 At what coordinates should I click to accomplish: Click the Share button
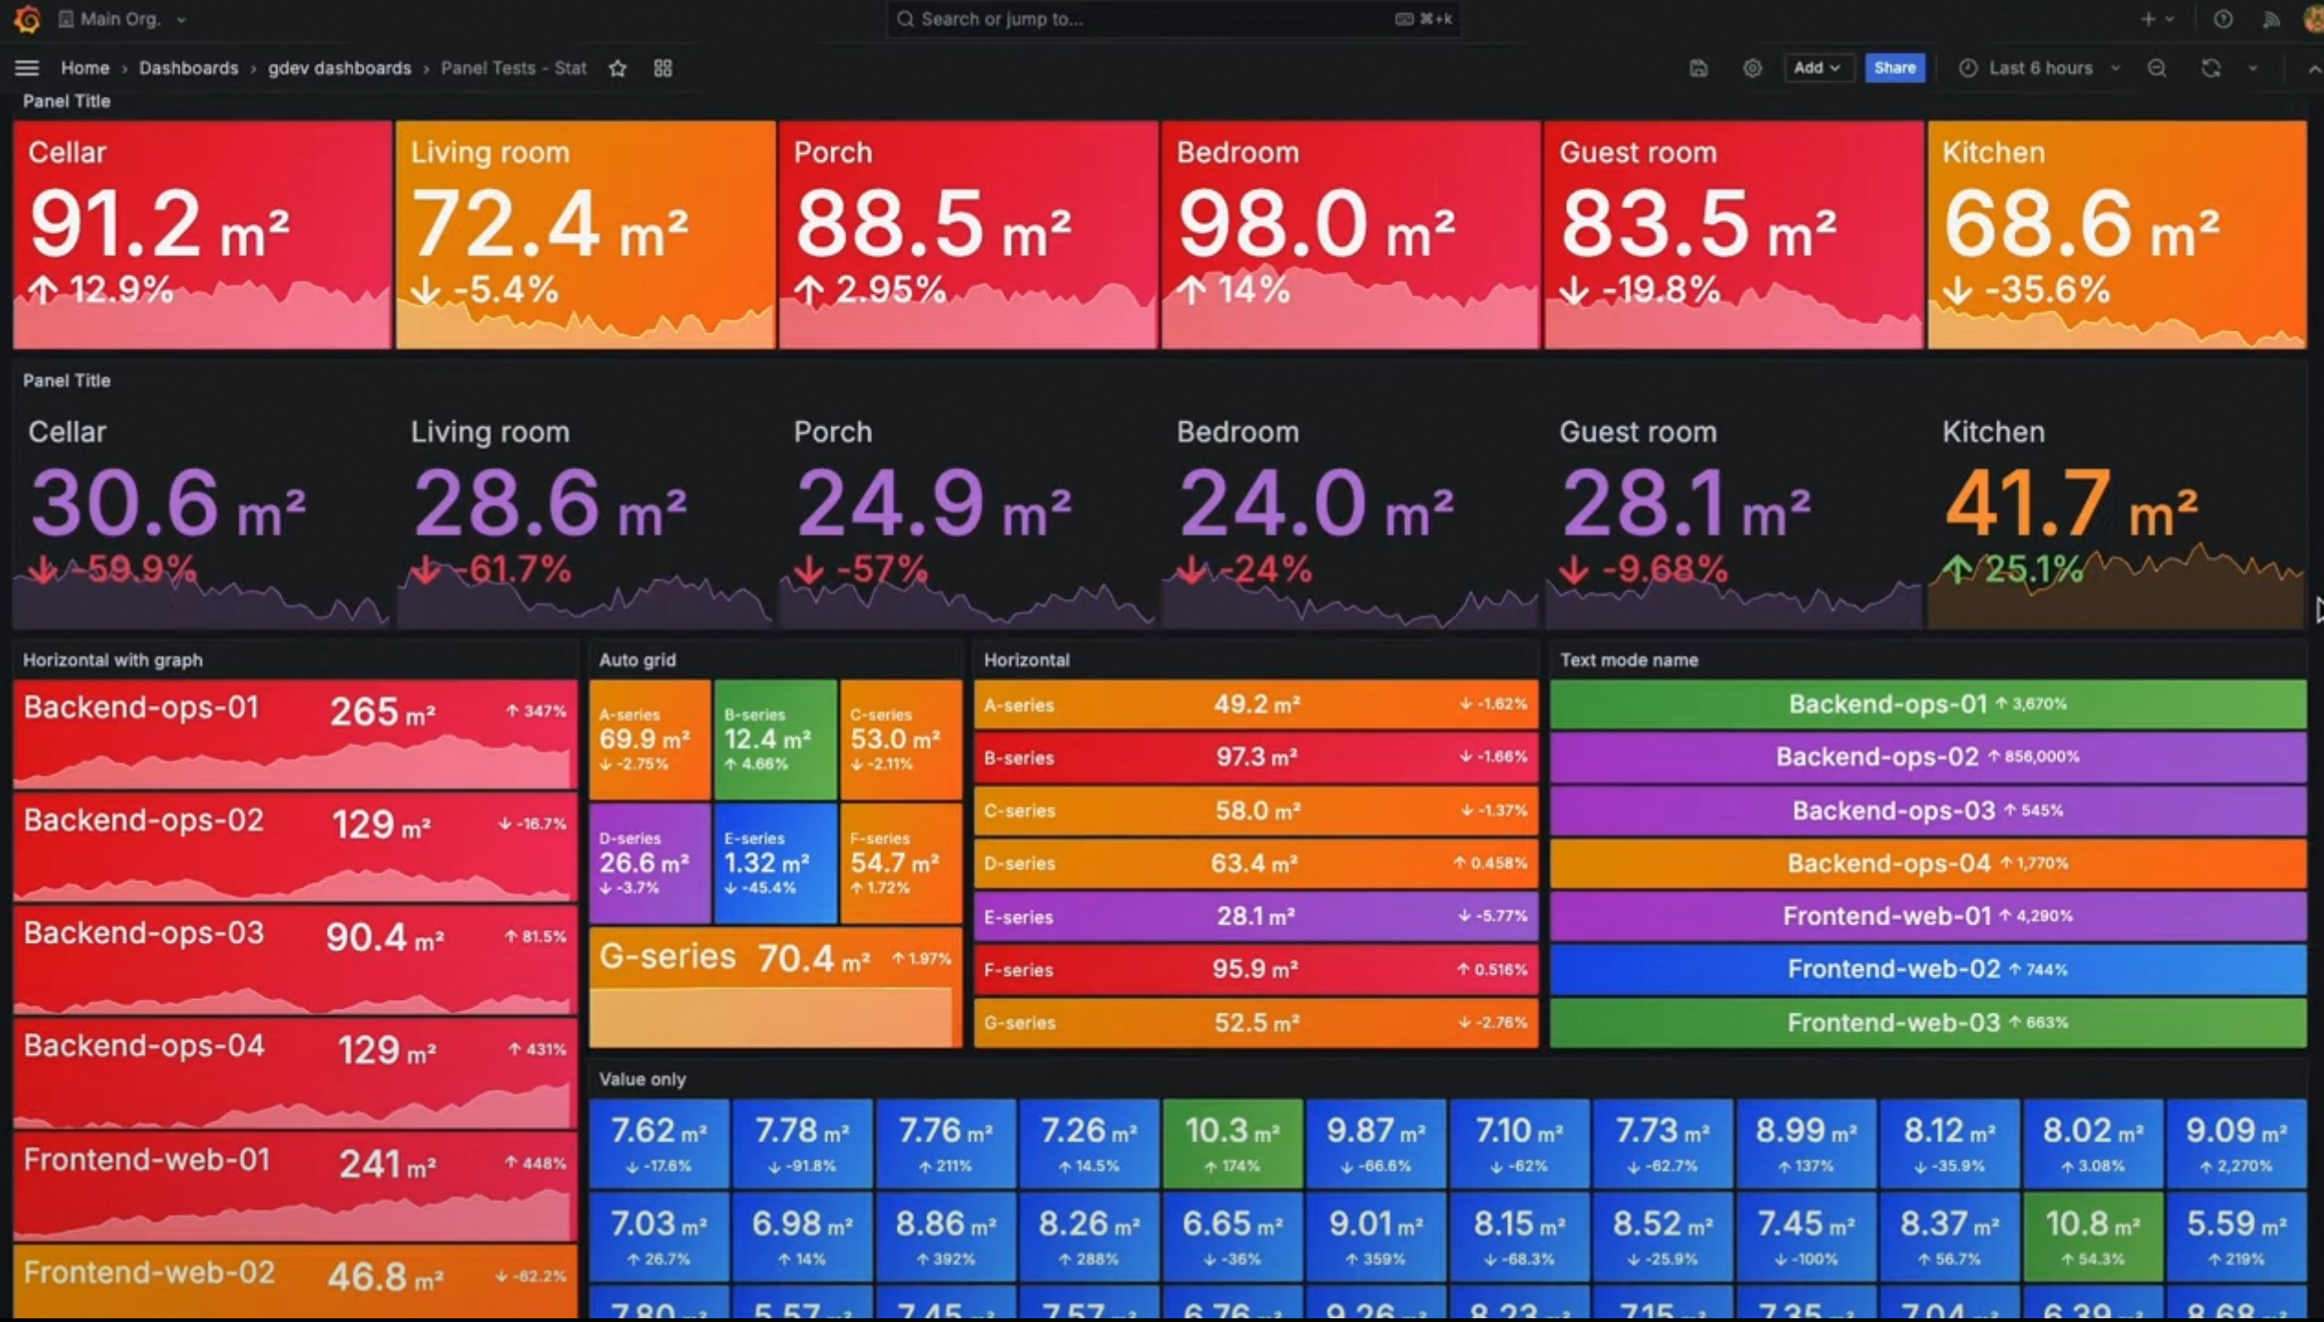(x=1894, y=68)
